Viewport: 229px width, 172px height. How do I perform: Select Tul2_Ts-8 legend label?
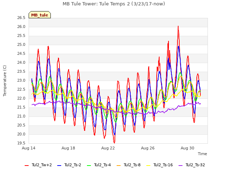pos(132,165)
